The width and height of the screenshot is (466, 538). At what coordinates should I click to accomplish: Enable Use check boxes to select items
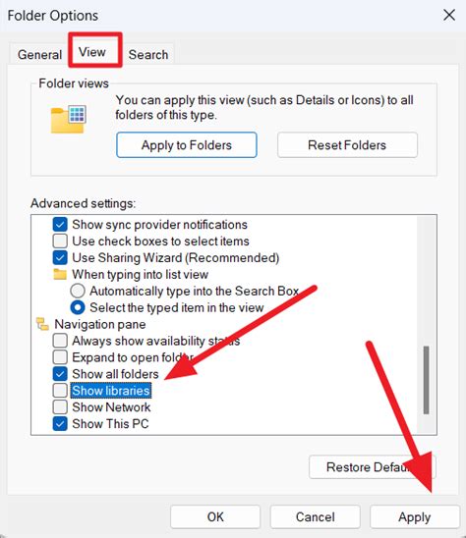tap(60, 241)
